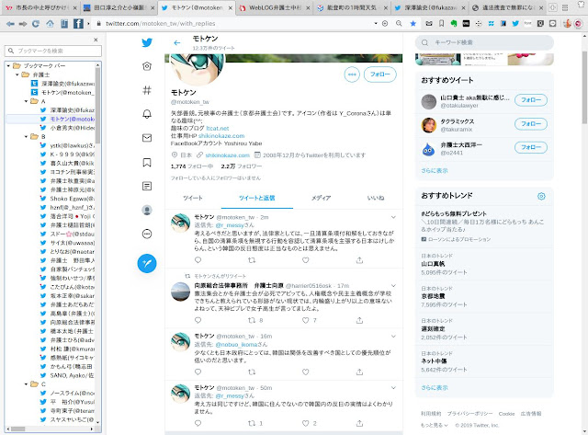
Task: Open Profile avatar icon in sidebar
Action: pos(147,211)
